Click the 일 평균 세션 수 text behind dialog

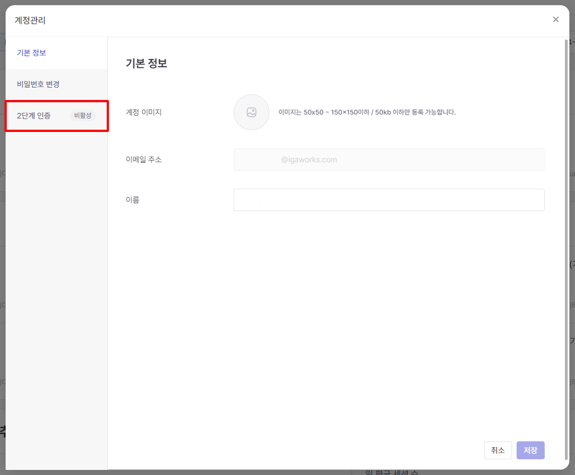[392, 472]
